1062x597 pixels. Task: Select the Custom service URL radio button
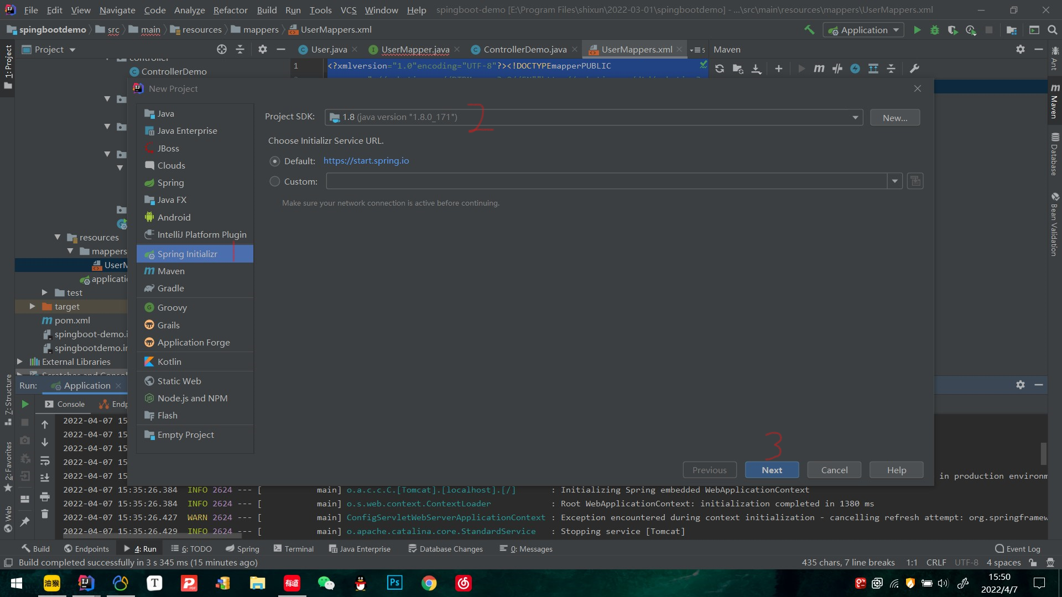pos(274,181)
